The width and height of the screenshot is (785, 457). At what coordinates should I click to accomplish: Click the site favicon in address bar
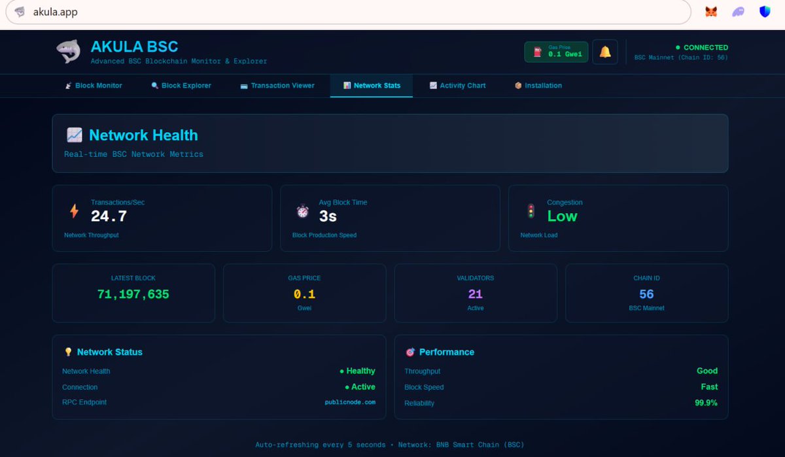[x=20, y=12]
